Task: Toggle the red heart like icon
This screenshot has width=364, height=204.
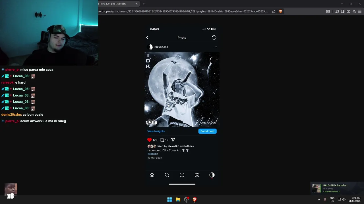Action: tap(150, 140)
